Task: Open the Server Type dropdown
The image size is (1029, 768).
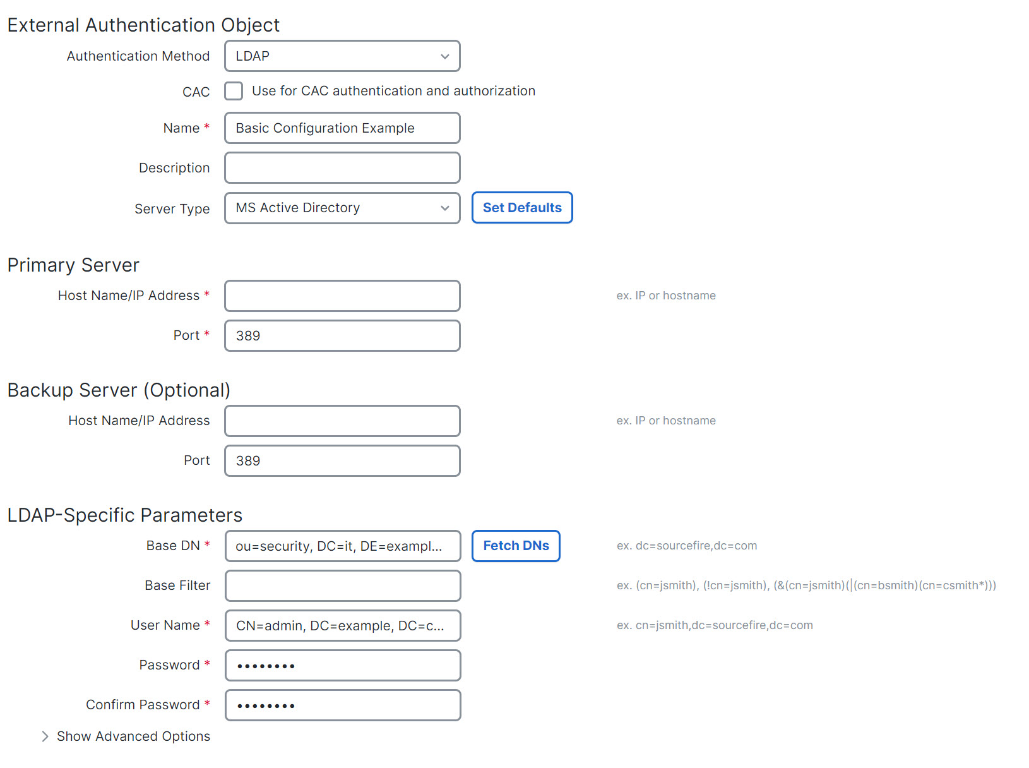Action: tap(342, 208)
